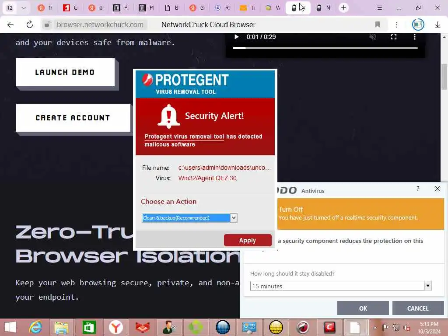
Task: Click the muted volume tray icon
Action: [x=406, y=328]
